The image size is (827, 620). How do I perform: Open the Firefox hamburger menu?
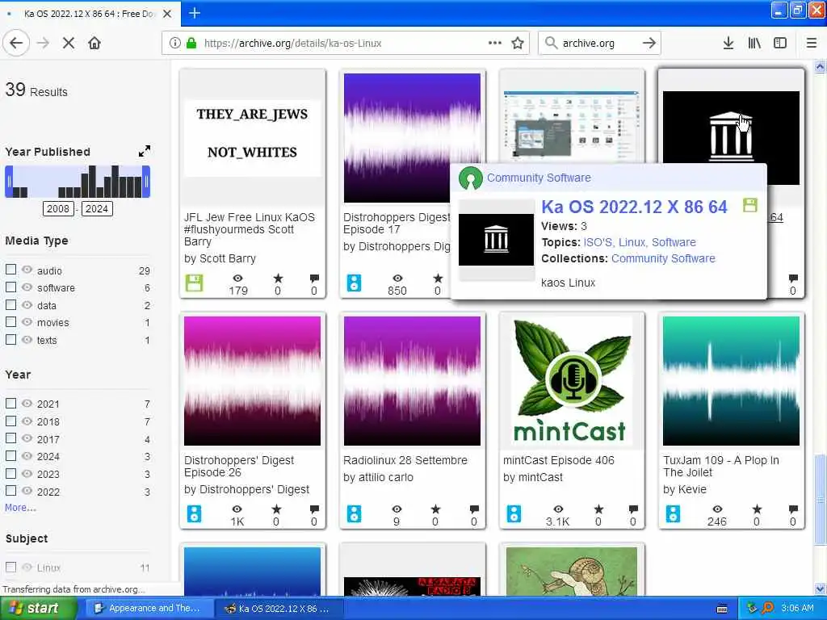click(x=812, y=44)
